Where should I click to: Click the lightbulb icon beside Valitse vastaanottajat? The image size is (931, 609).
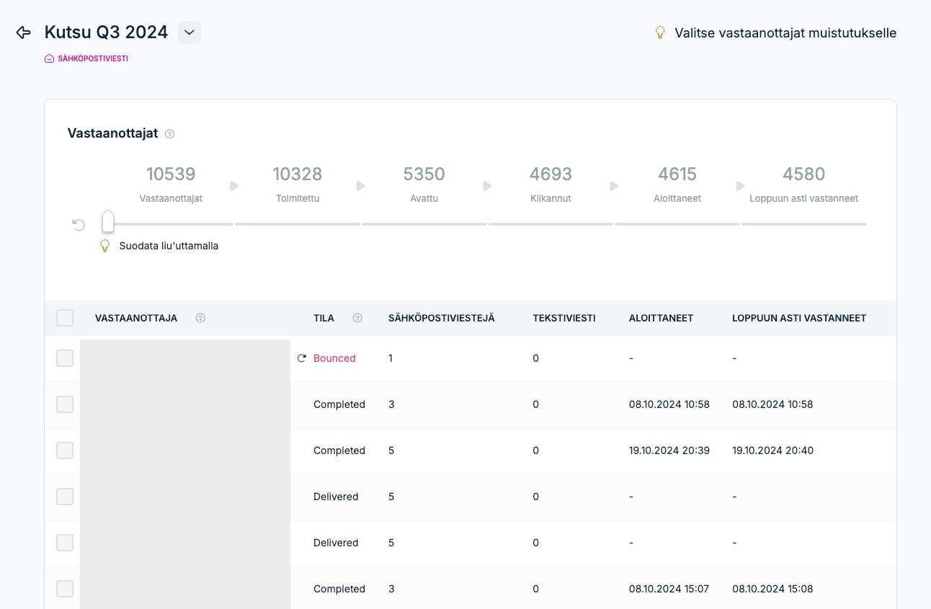pos(660,32)
